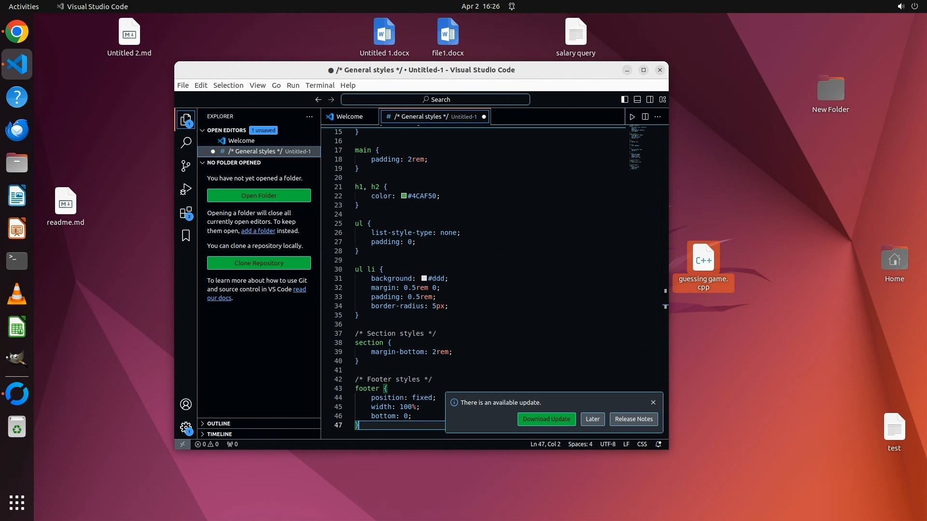Open the Accounts menu icon
Image resolution: width=927 pixels, height=521 pixels.
(x=186, y=404)
